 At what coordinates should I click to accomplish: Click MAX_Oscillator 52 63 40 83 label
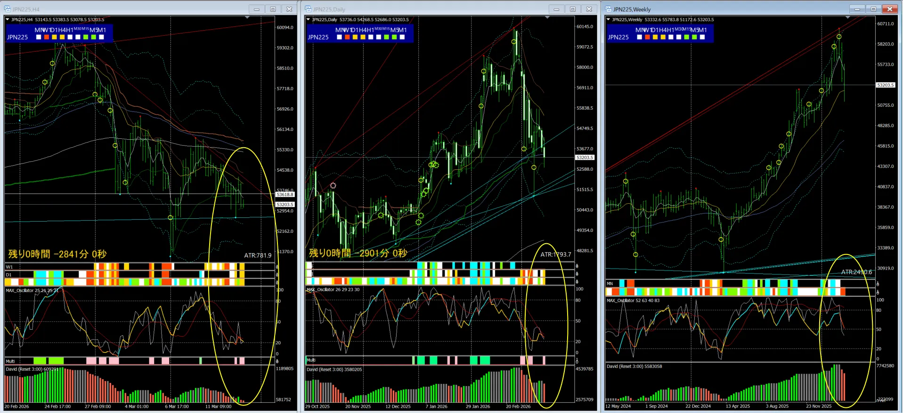[x=633, y=300]
